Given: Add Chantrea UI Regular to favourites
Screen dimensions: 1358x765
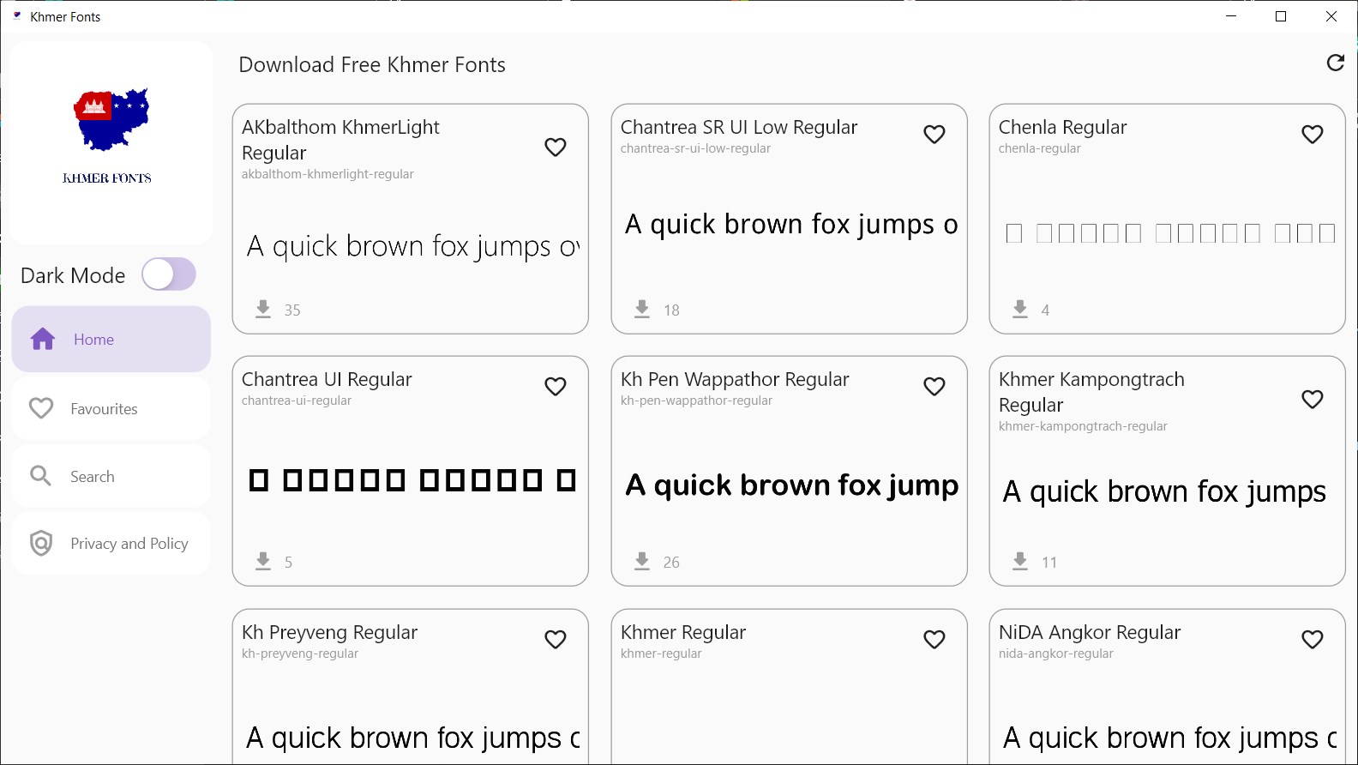Looking at the screenshot, I should coord(556,387).
